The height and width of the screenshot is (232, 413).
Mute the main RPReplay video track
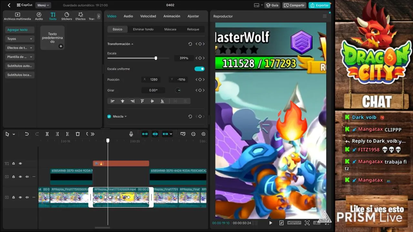[27, 197]
